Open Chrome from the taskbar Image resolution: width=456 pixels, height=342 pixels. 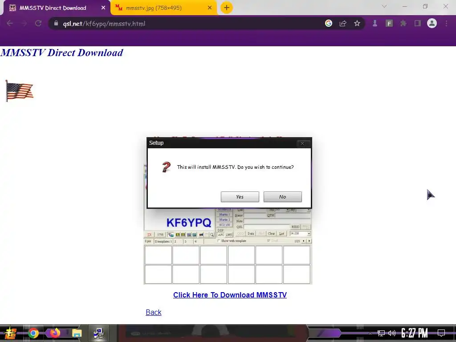(33, 333)
